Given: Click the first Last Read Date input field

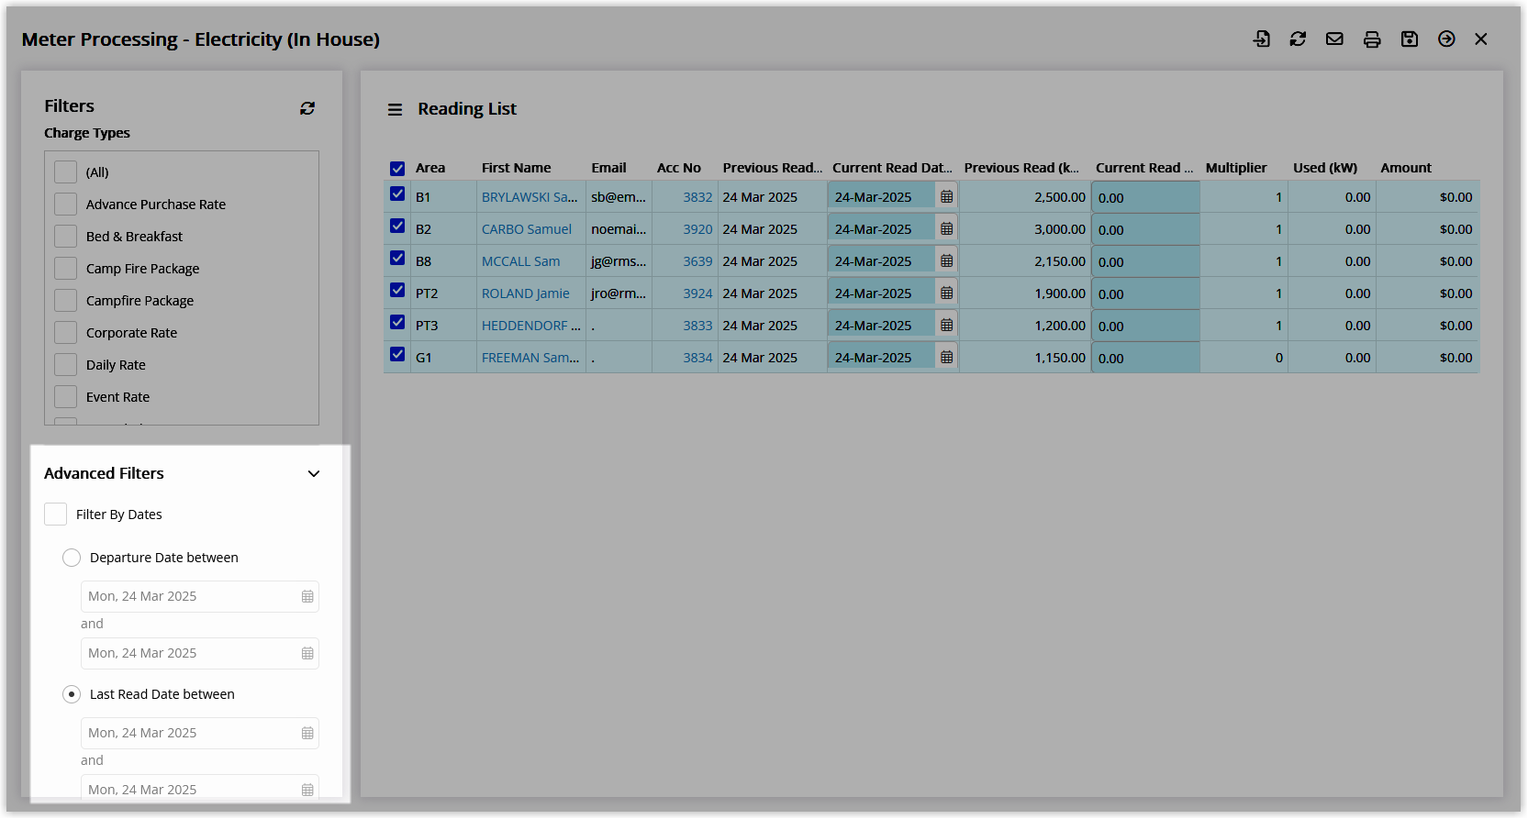Looking at the screenshot, I should (200, 733).
